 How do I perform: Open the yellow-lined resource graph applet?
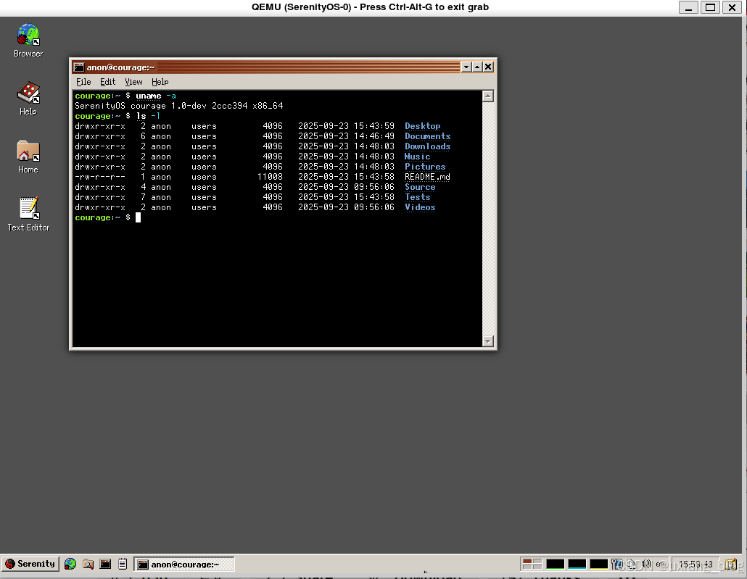coord(599,565)
